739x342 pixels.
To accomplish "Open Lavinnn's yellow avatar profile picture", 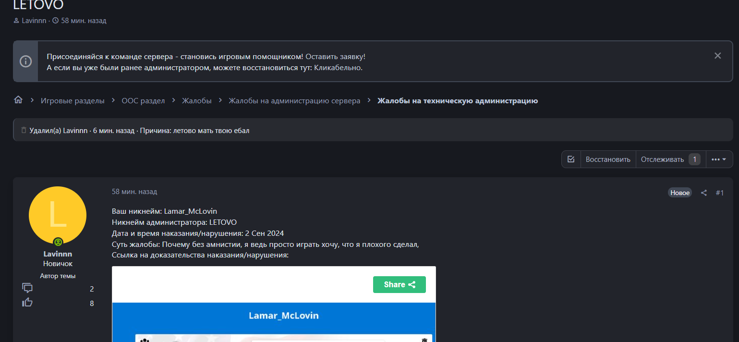I will pos(58,215).
